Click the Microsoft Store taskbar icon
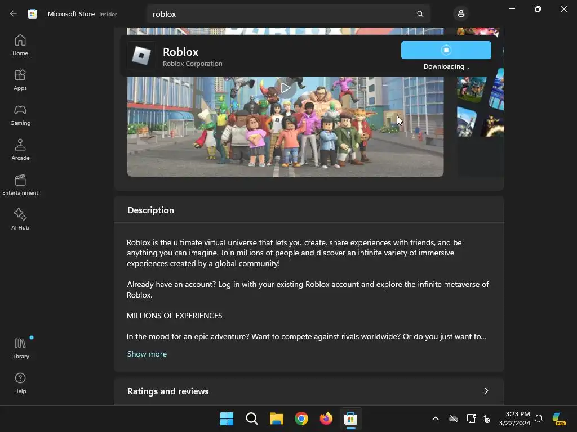This screenshot has height=432, width=577. tap(350, 418)
